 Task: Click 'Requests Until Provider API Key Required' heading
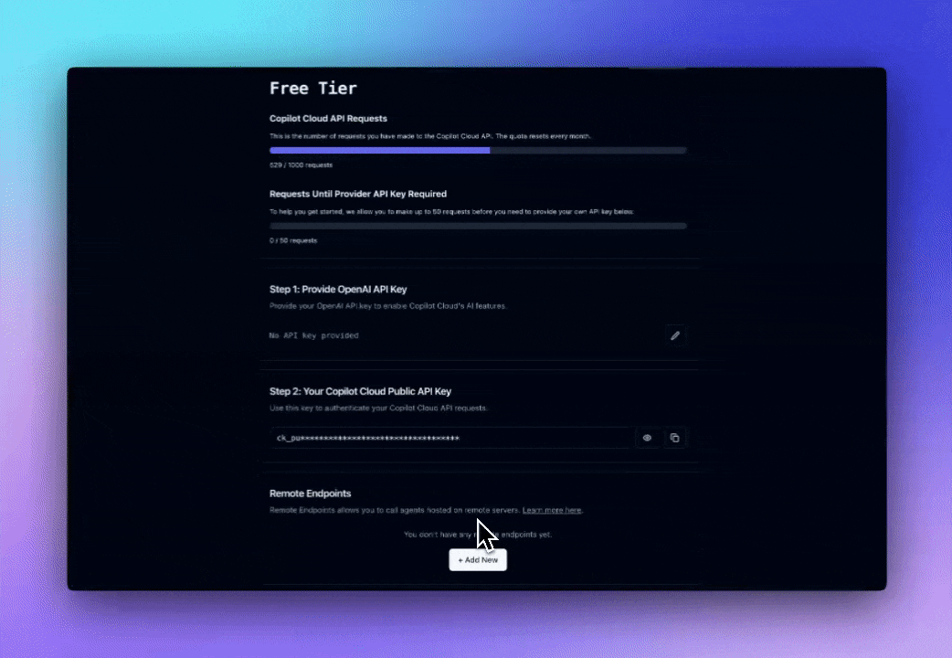click(358, 194)
